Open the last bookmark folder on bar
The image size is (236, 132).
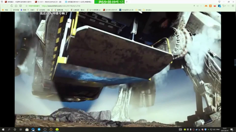pyautogui.click(x=147, y=10)
